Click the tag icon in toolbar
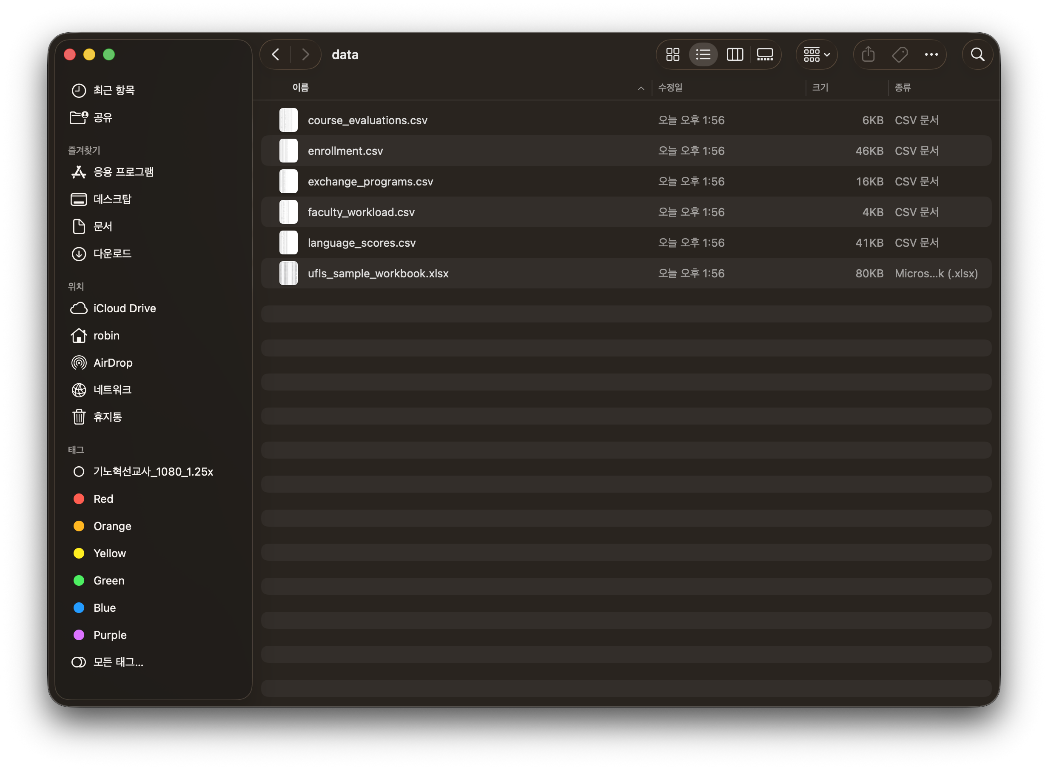Image resolution: width=1048 pixels, height=770 pixels. [x=900, y=54]
